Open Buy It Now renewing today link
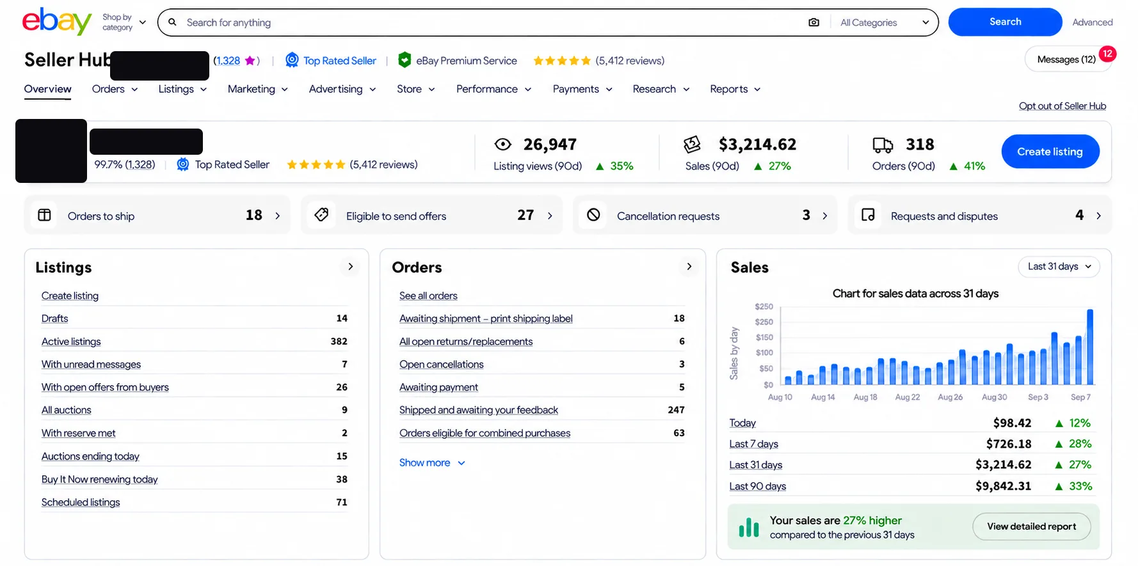1138x566 pixels. (99, 479)
